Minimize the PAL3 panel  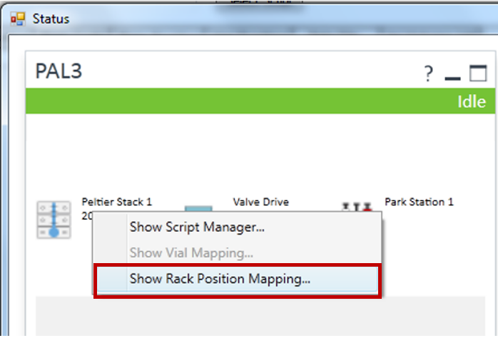coord(452,74)
